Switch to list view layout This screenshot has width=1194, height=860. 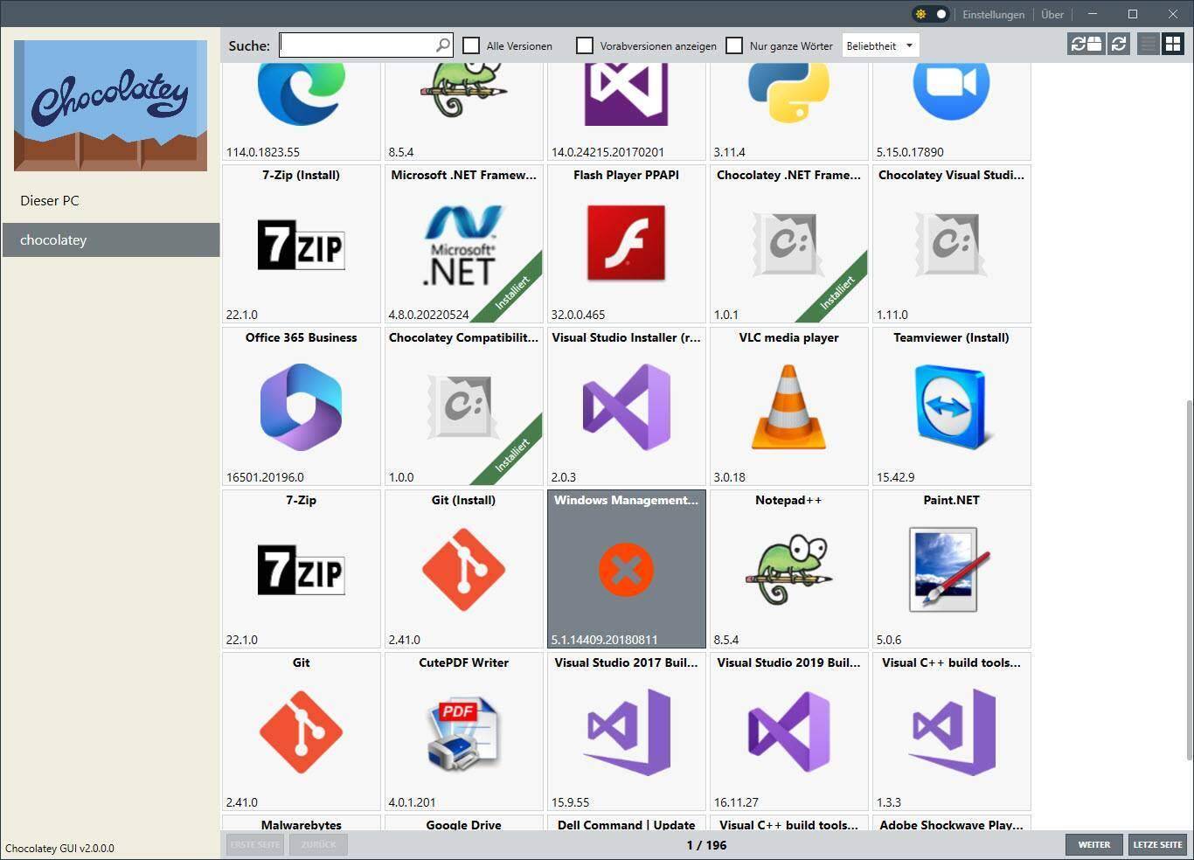[1148, 45]
